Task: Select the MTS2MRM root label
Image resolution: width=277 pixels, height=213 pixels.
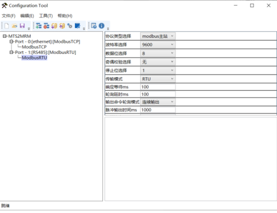Action: pos(20,36)
